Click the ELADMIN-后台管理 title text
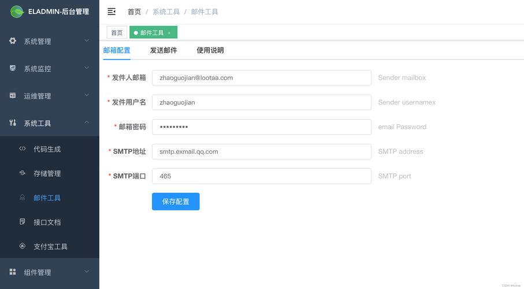 58,12
